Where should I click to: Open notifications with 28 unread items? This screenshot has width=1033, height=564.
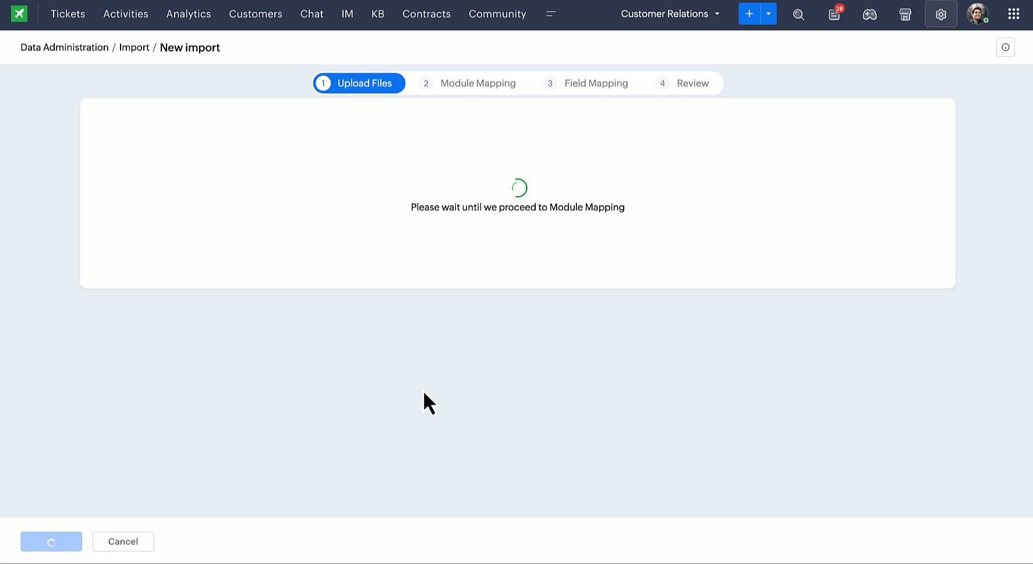click(834, 14)
